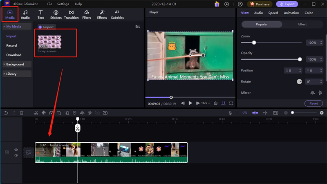The width and height of the screenshot is (327, 184).
Task: Take a snapshot with the camera icon
Action: [215, 103]
